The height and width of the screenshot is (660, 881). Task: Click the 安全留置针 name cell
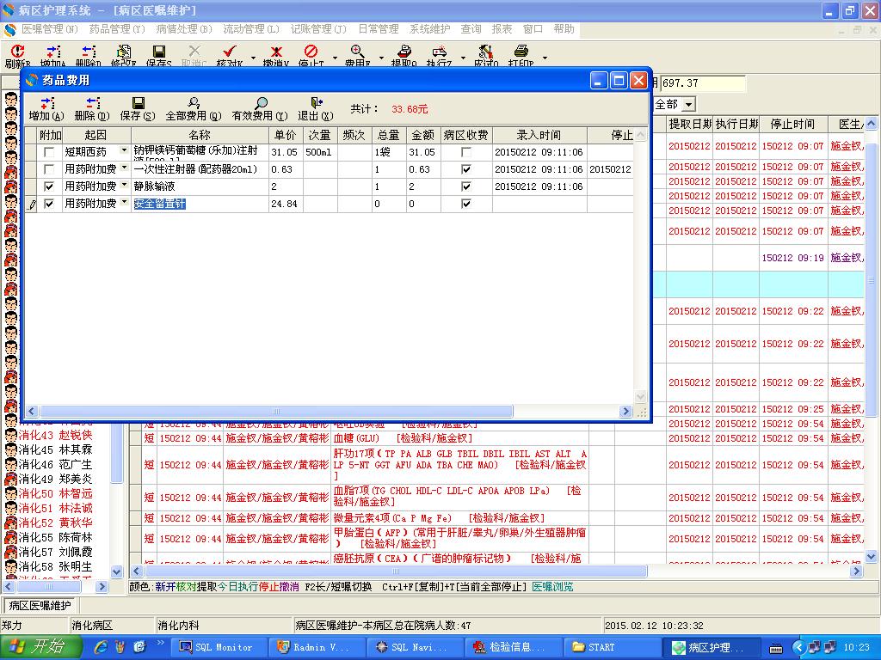(x=200, y=204)
